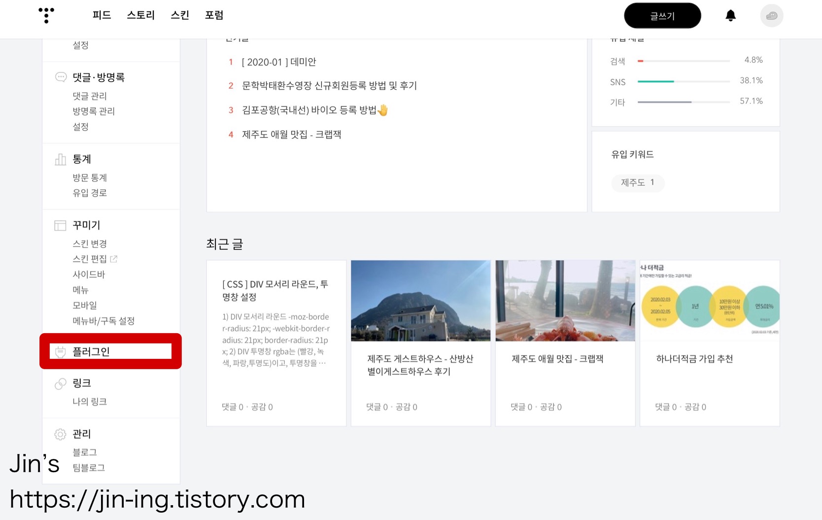The image size is (822, 520).
Task: Open 메뉴바/구독 설정
Action: pyautogui.click(x=103, y=321)
